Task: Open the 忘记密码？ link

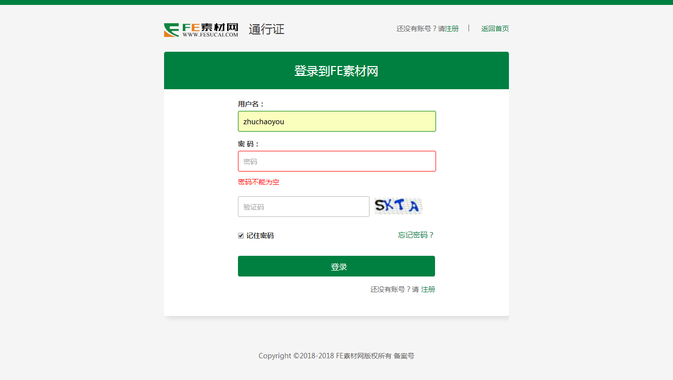Action: (x=416, y=235)
